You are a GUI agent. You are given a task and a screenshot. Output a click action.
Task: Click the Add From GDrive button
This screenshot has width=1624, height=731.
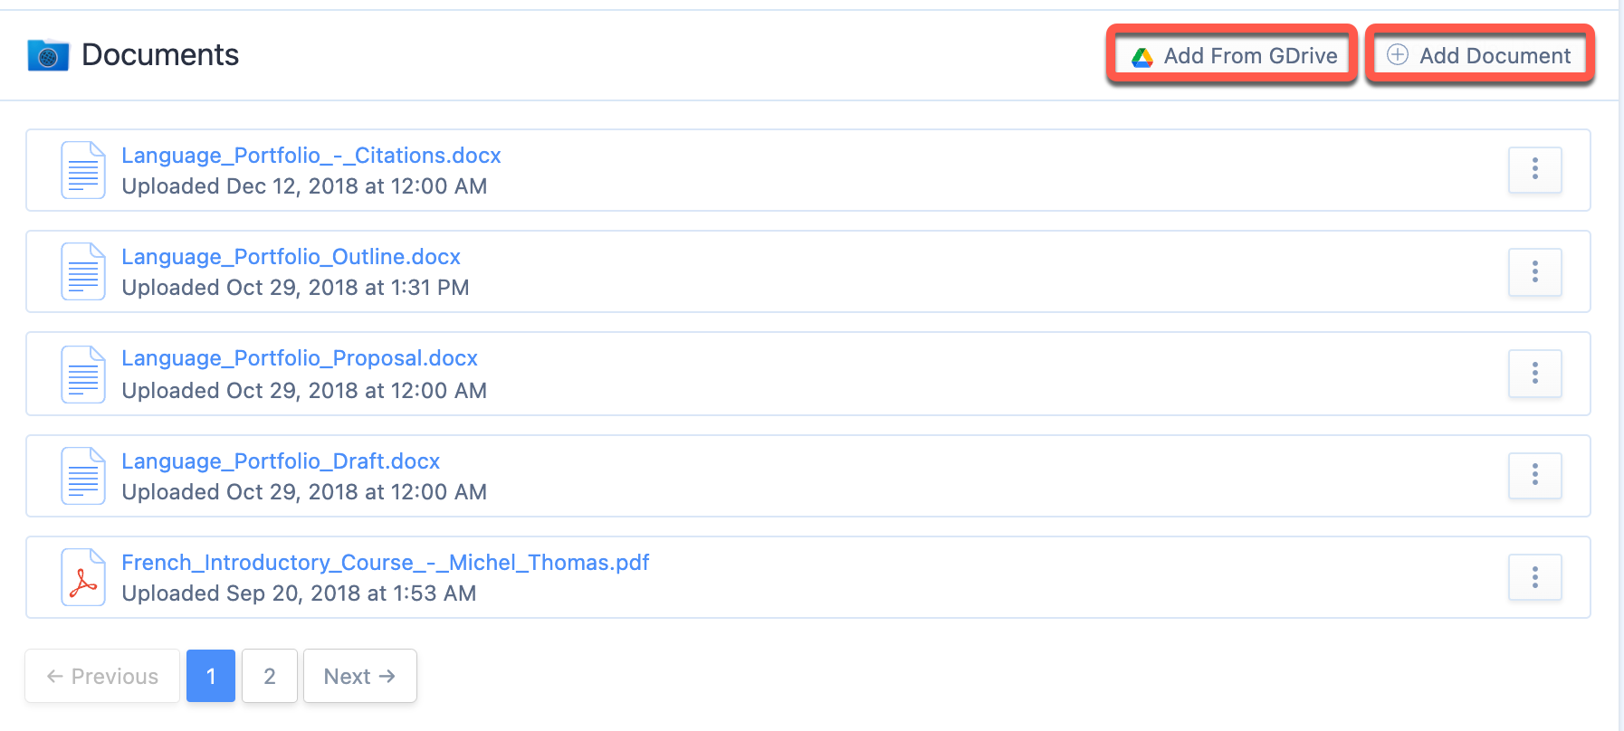pyautogui.click(x=1232, y=55)
